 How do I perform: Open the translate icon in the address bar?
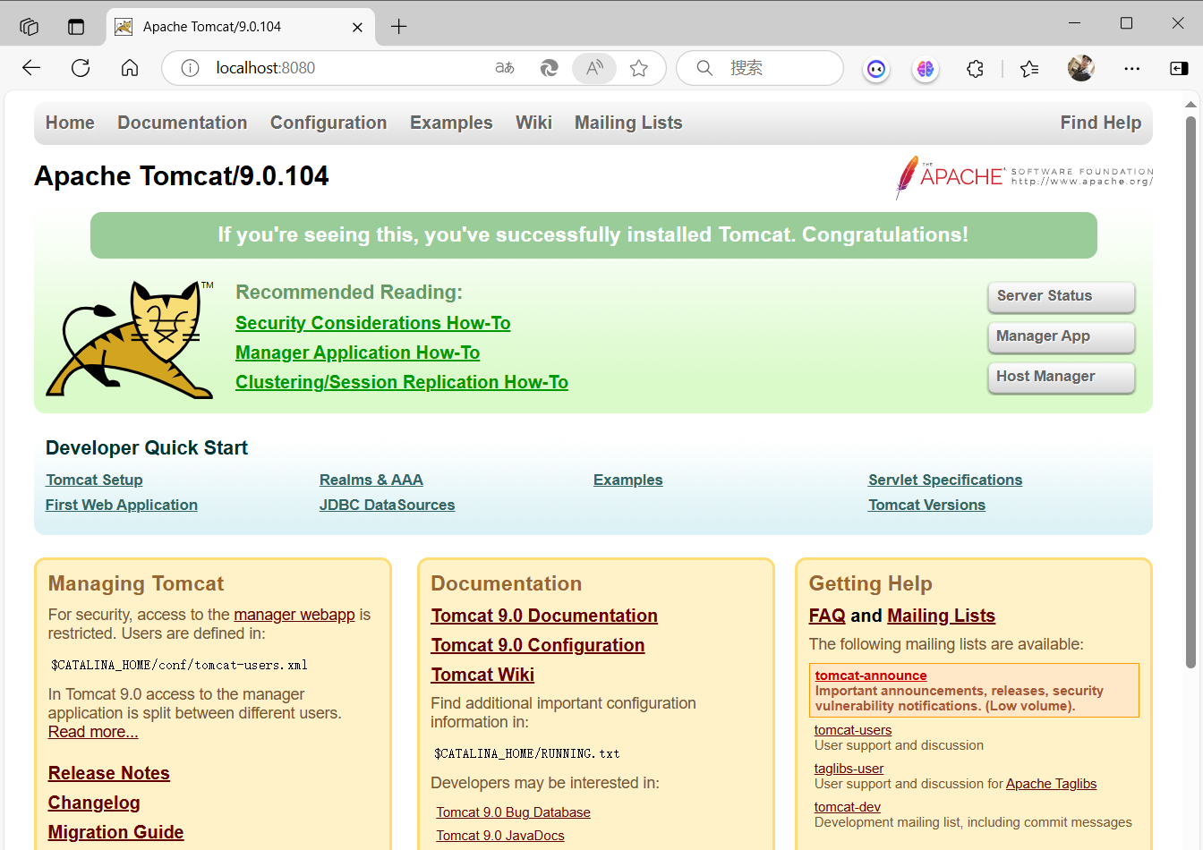tap(505, 68)
